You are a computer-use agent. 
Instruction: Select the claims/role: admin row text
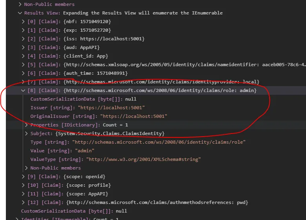160,90
